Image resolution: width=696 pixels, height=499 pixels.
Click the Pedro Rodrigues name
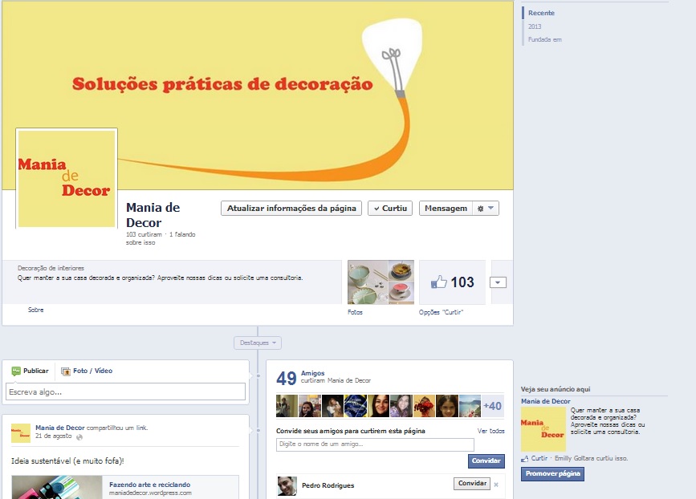[x=328, y=485]
